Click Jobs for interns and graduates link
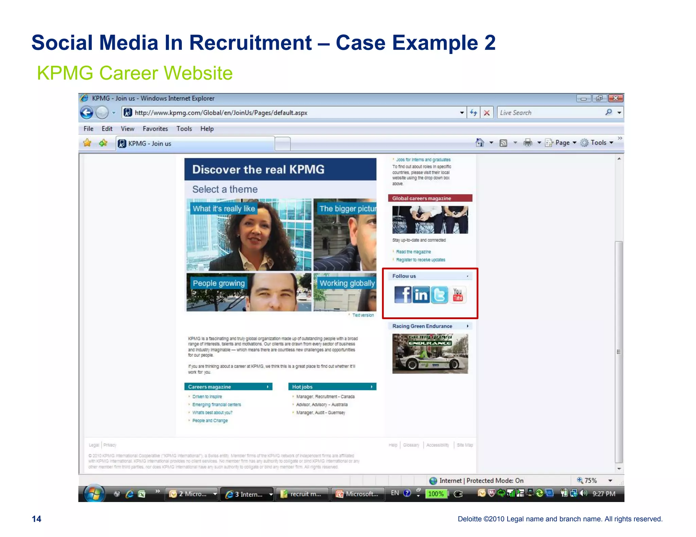Image resolution: width=696 pixels, height=537 pixels. [x=423, y=160]
